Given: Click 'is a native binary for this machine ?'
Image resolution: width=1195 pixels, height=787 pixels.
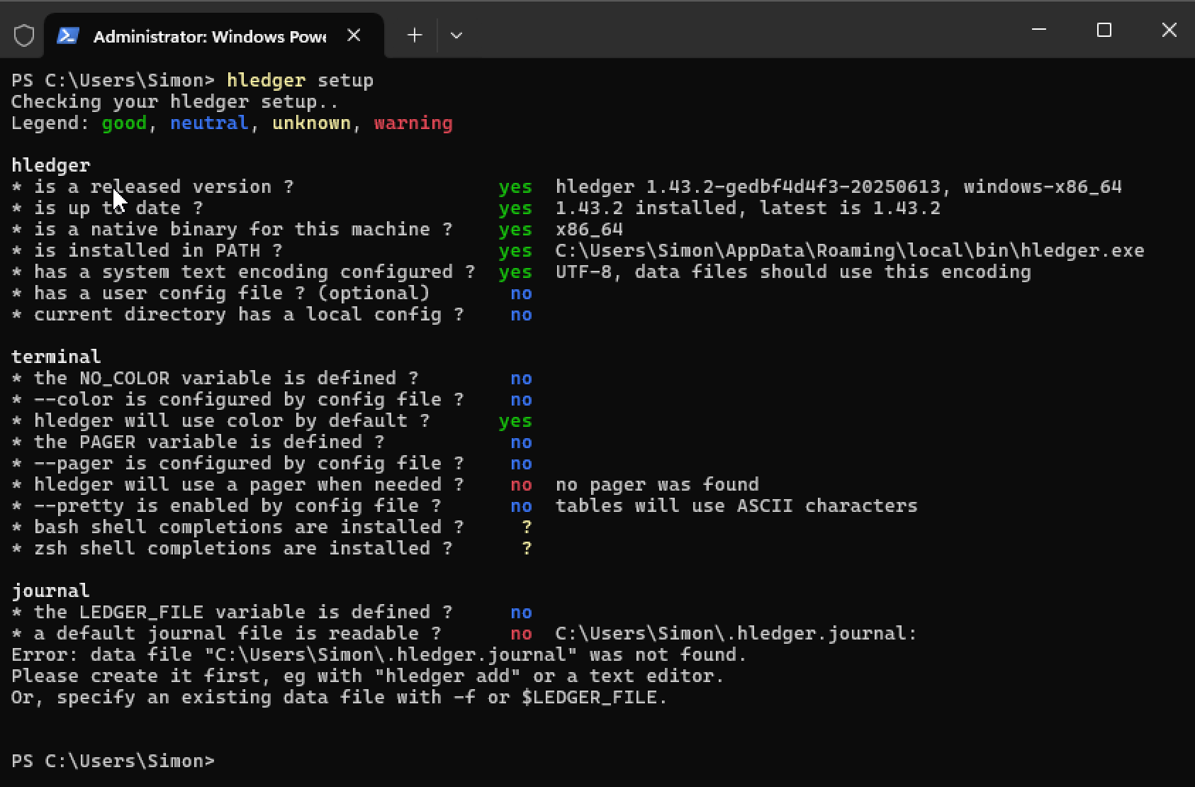Looking at the screenshot, I should [243, 230].
